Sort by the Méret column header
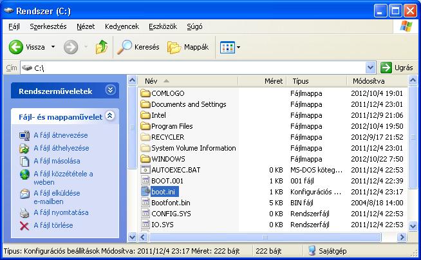Viewport: 421px width, 260px height. coord(262,81)
